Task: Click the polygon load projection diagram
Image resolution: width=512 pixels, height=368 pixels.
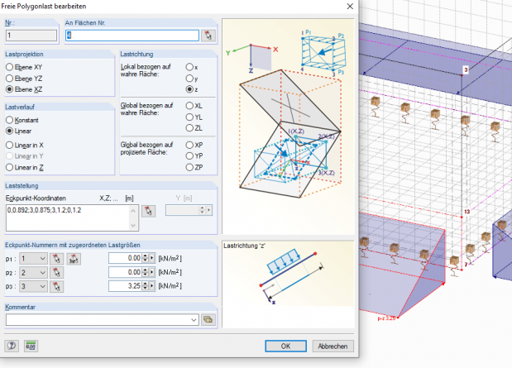Action: (288, 126)
